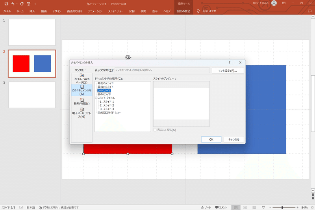Open the accessibility check status
Image resolution: width=315 pixels, height=210 pixels.
(59, 207)
